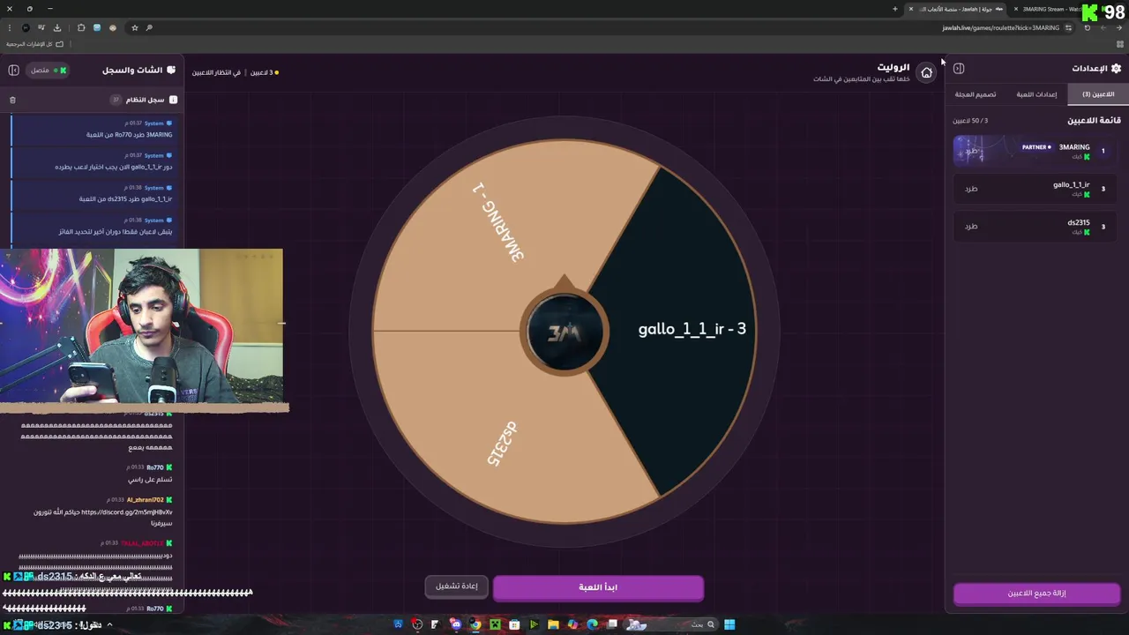Collapse the settings panel with its sidebar icon
This screenshot has width=1129, height=635.
click(959, 69)
